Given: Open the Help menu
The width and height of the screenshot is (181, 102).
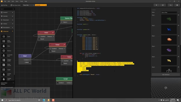Looking at the screenshot, I should click(x=26, y=1).
